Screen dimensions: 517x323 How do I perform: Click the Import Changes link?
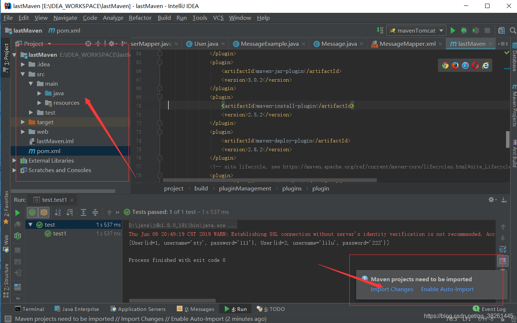[392, 289]
